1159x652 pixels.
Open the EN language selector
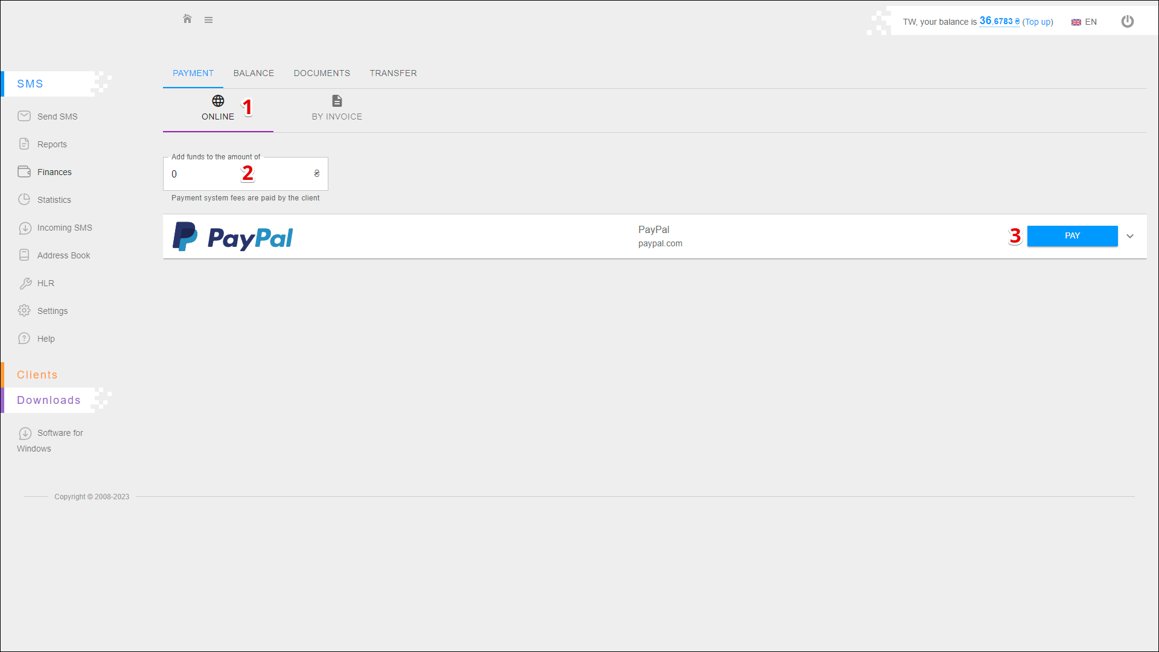click(1084, 22)
